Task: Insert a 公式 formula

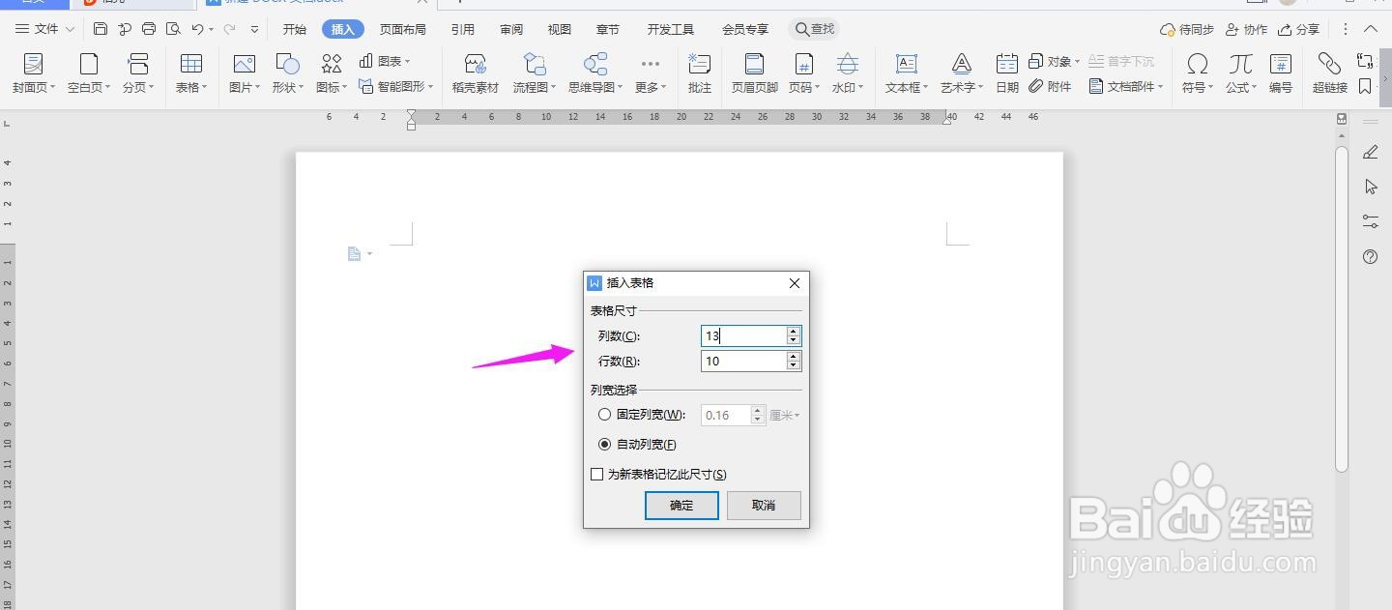Action: click(1241, 73)
